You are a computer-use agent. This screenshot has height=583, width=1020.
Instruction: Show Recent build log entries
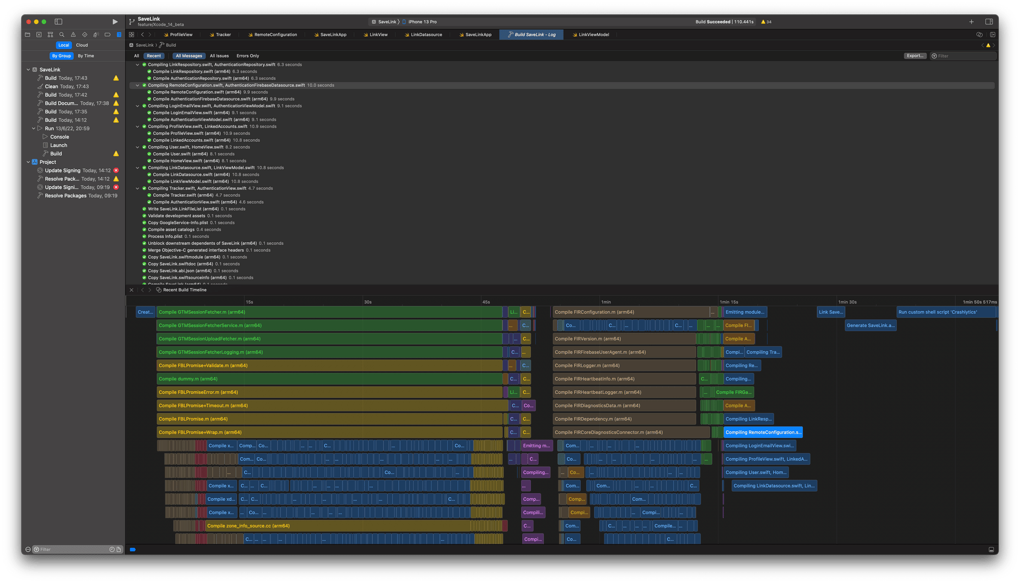coord(154,56)
